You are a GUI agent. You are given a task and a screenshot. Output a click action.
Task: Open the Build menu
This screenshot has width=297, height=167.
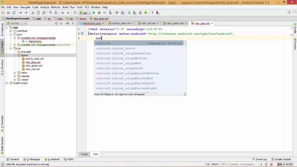point(65,7)
